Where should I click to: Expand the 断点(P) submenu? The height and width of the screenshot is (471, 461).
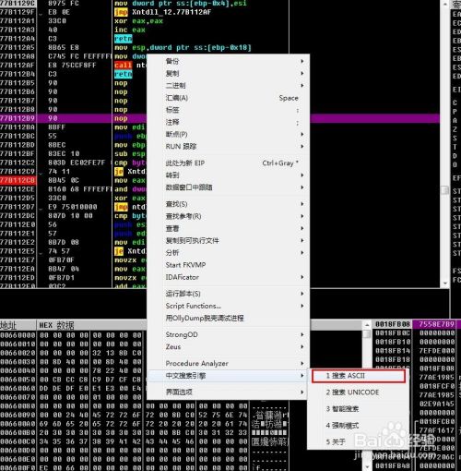pyautogui.click(x=228, y=135)
